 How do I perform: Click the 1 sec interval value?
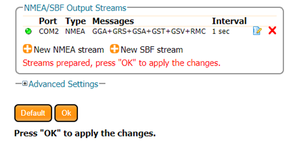point(221,31)
